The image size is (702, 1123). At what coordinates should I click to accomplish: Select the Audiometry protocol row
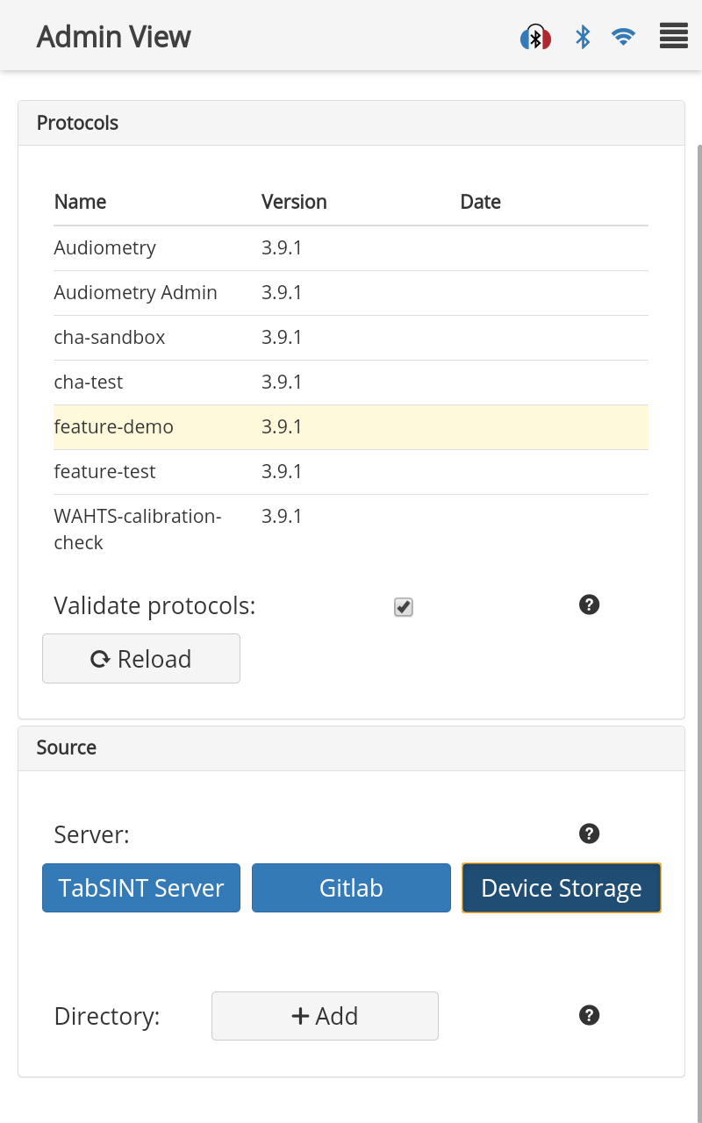click(351, 248)
